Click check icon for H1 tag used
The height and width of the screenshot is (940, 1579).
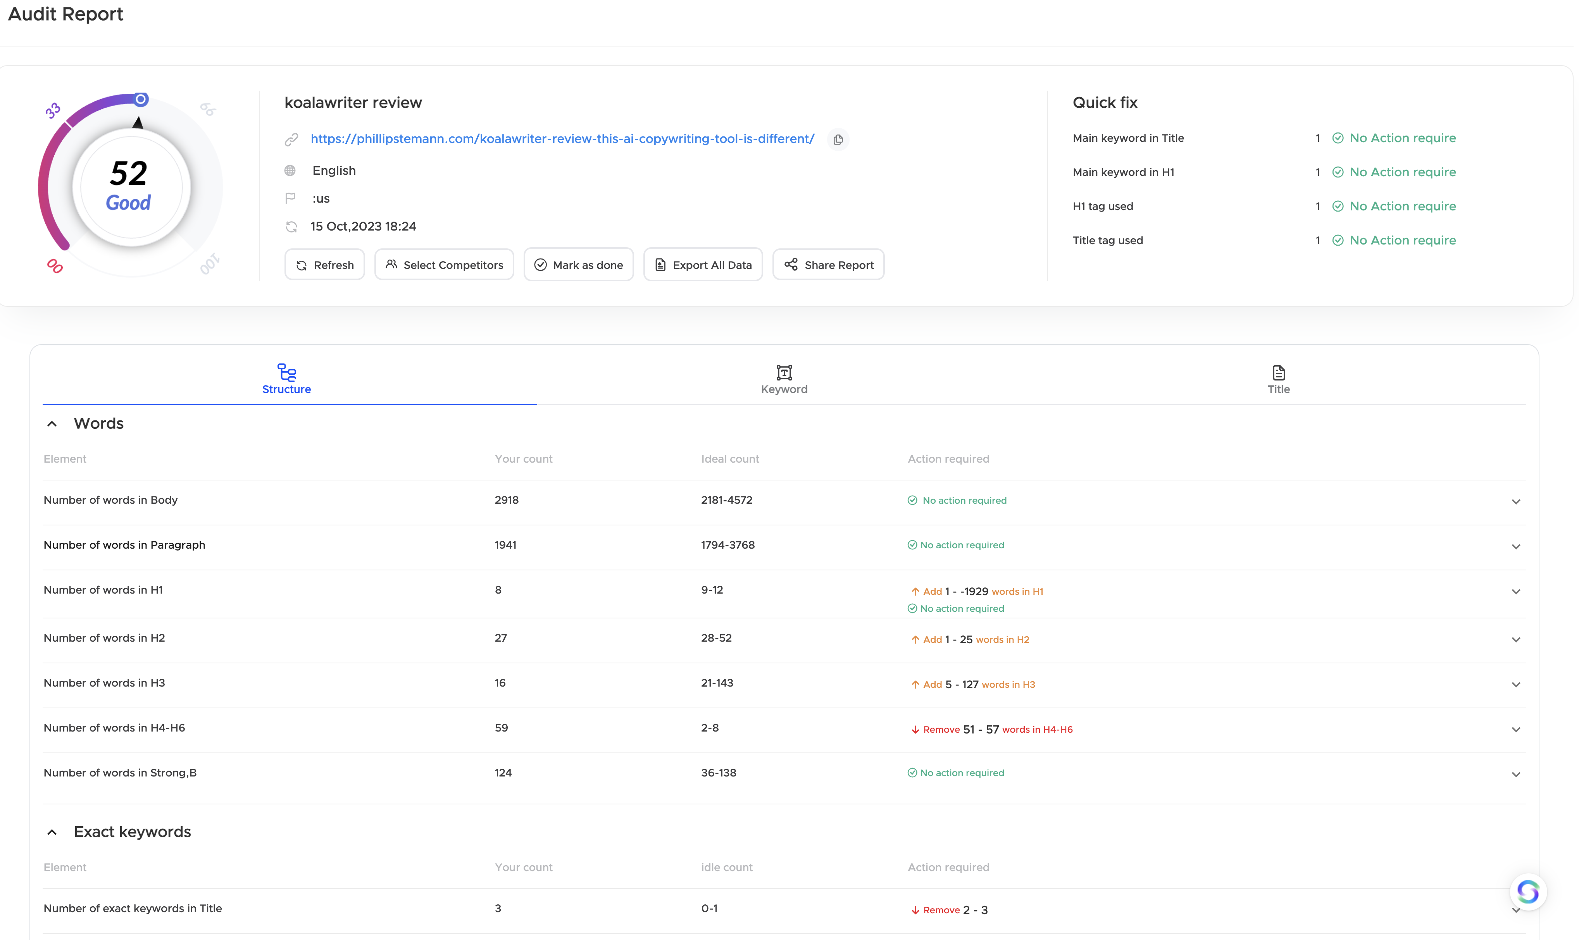pyautogui.click(x=1338, y=207)
